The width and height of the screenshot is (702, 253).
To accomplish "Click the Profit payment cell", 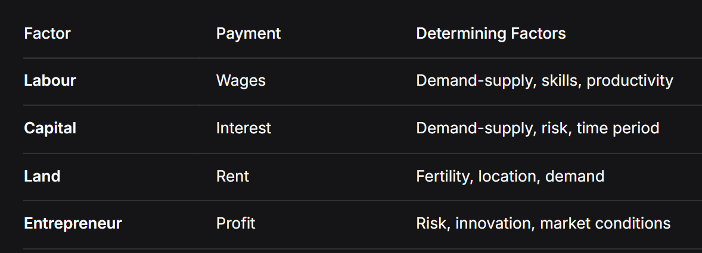I will [235, 224].
